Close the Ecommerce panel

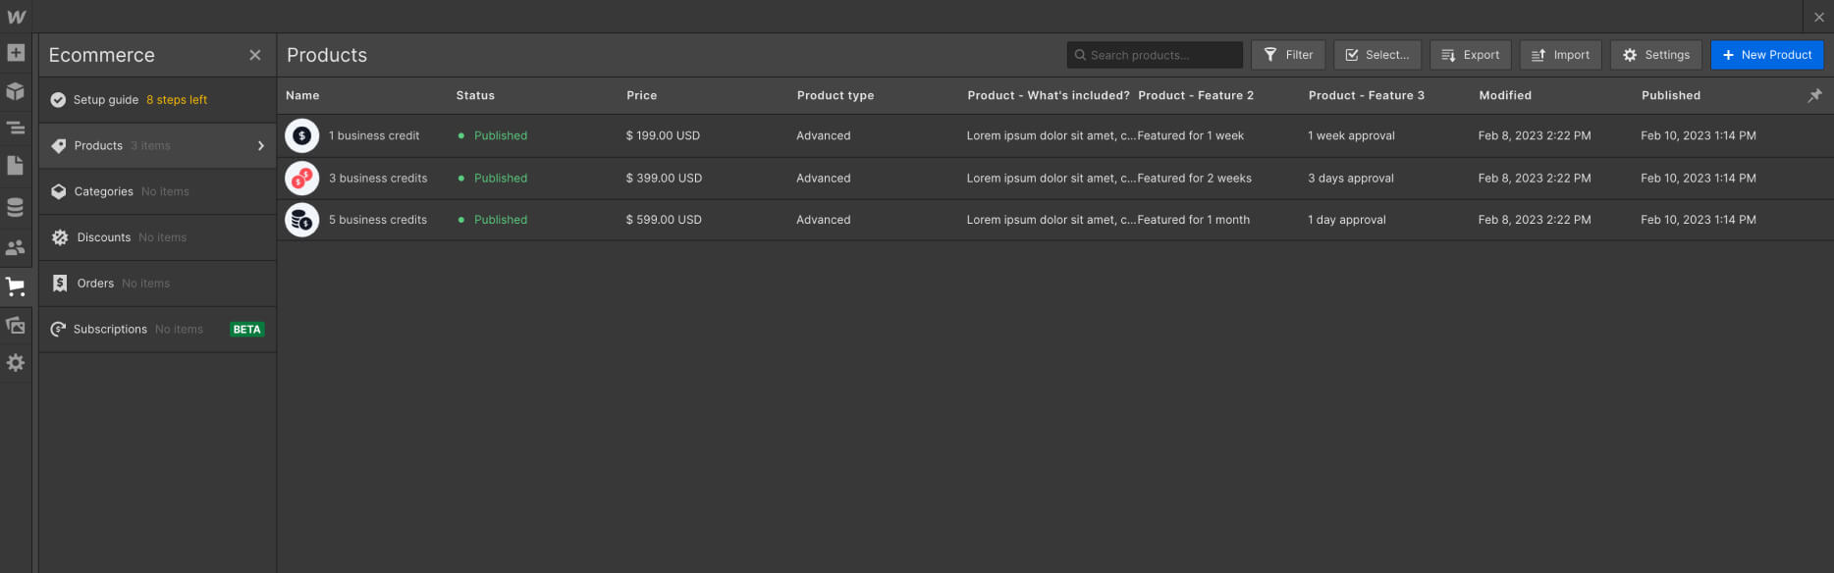255,55
